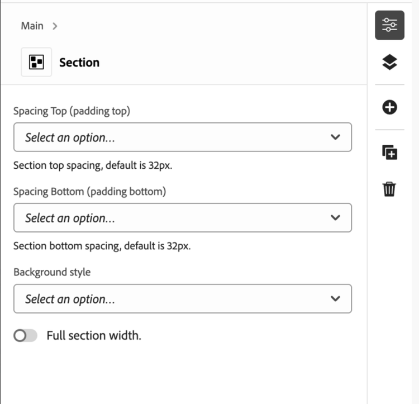Click 'Spacing Top (padding top)' label
This screenshot has height=404, width=419.
[x=72, y=111]
